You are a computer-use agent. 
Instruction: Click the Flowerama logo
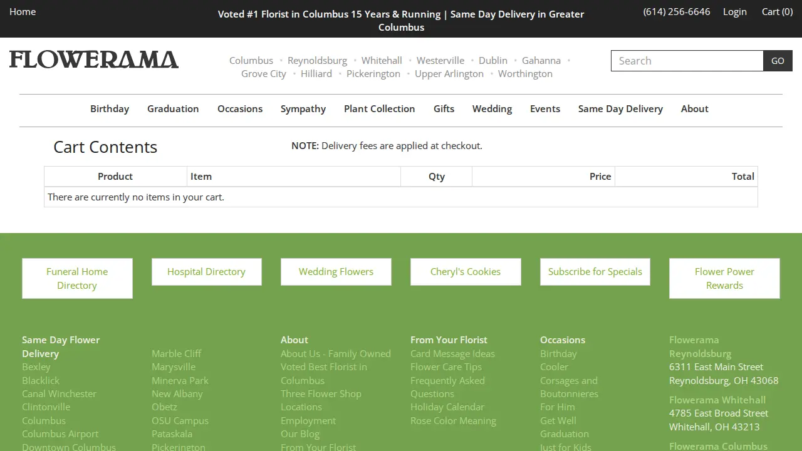pos(94,60)
